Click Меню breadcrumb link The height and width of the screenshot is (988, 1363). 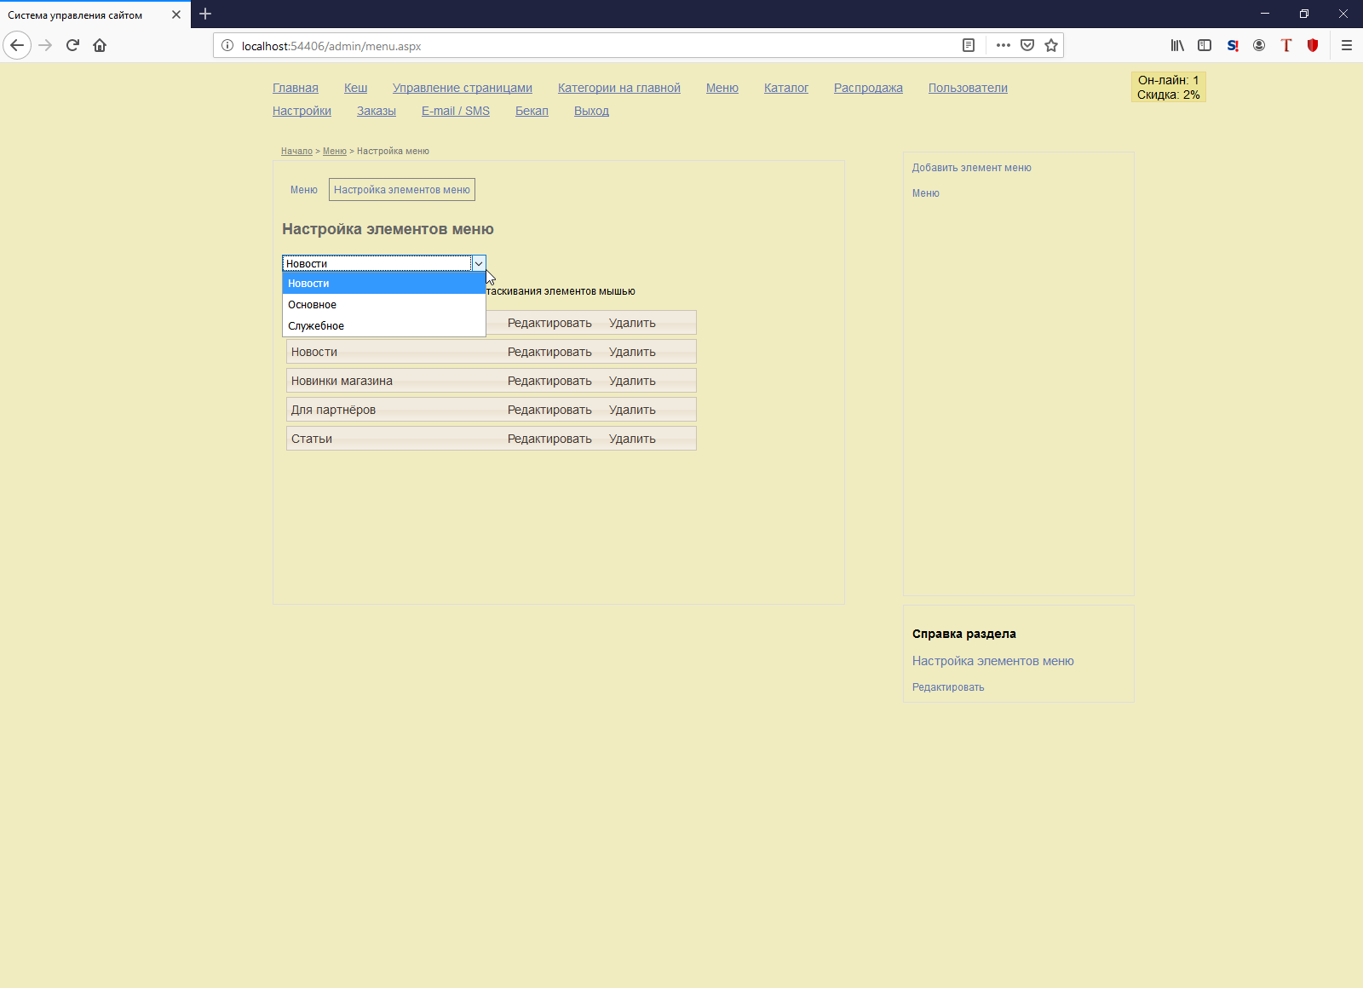point(335,151)
